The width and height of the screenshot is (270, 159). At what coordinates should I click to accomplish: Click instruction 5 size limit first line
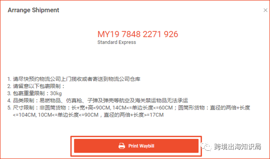(129, 108)
